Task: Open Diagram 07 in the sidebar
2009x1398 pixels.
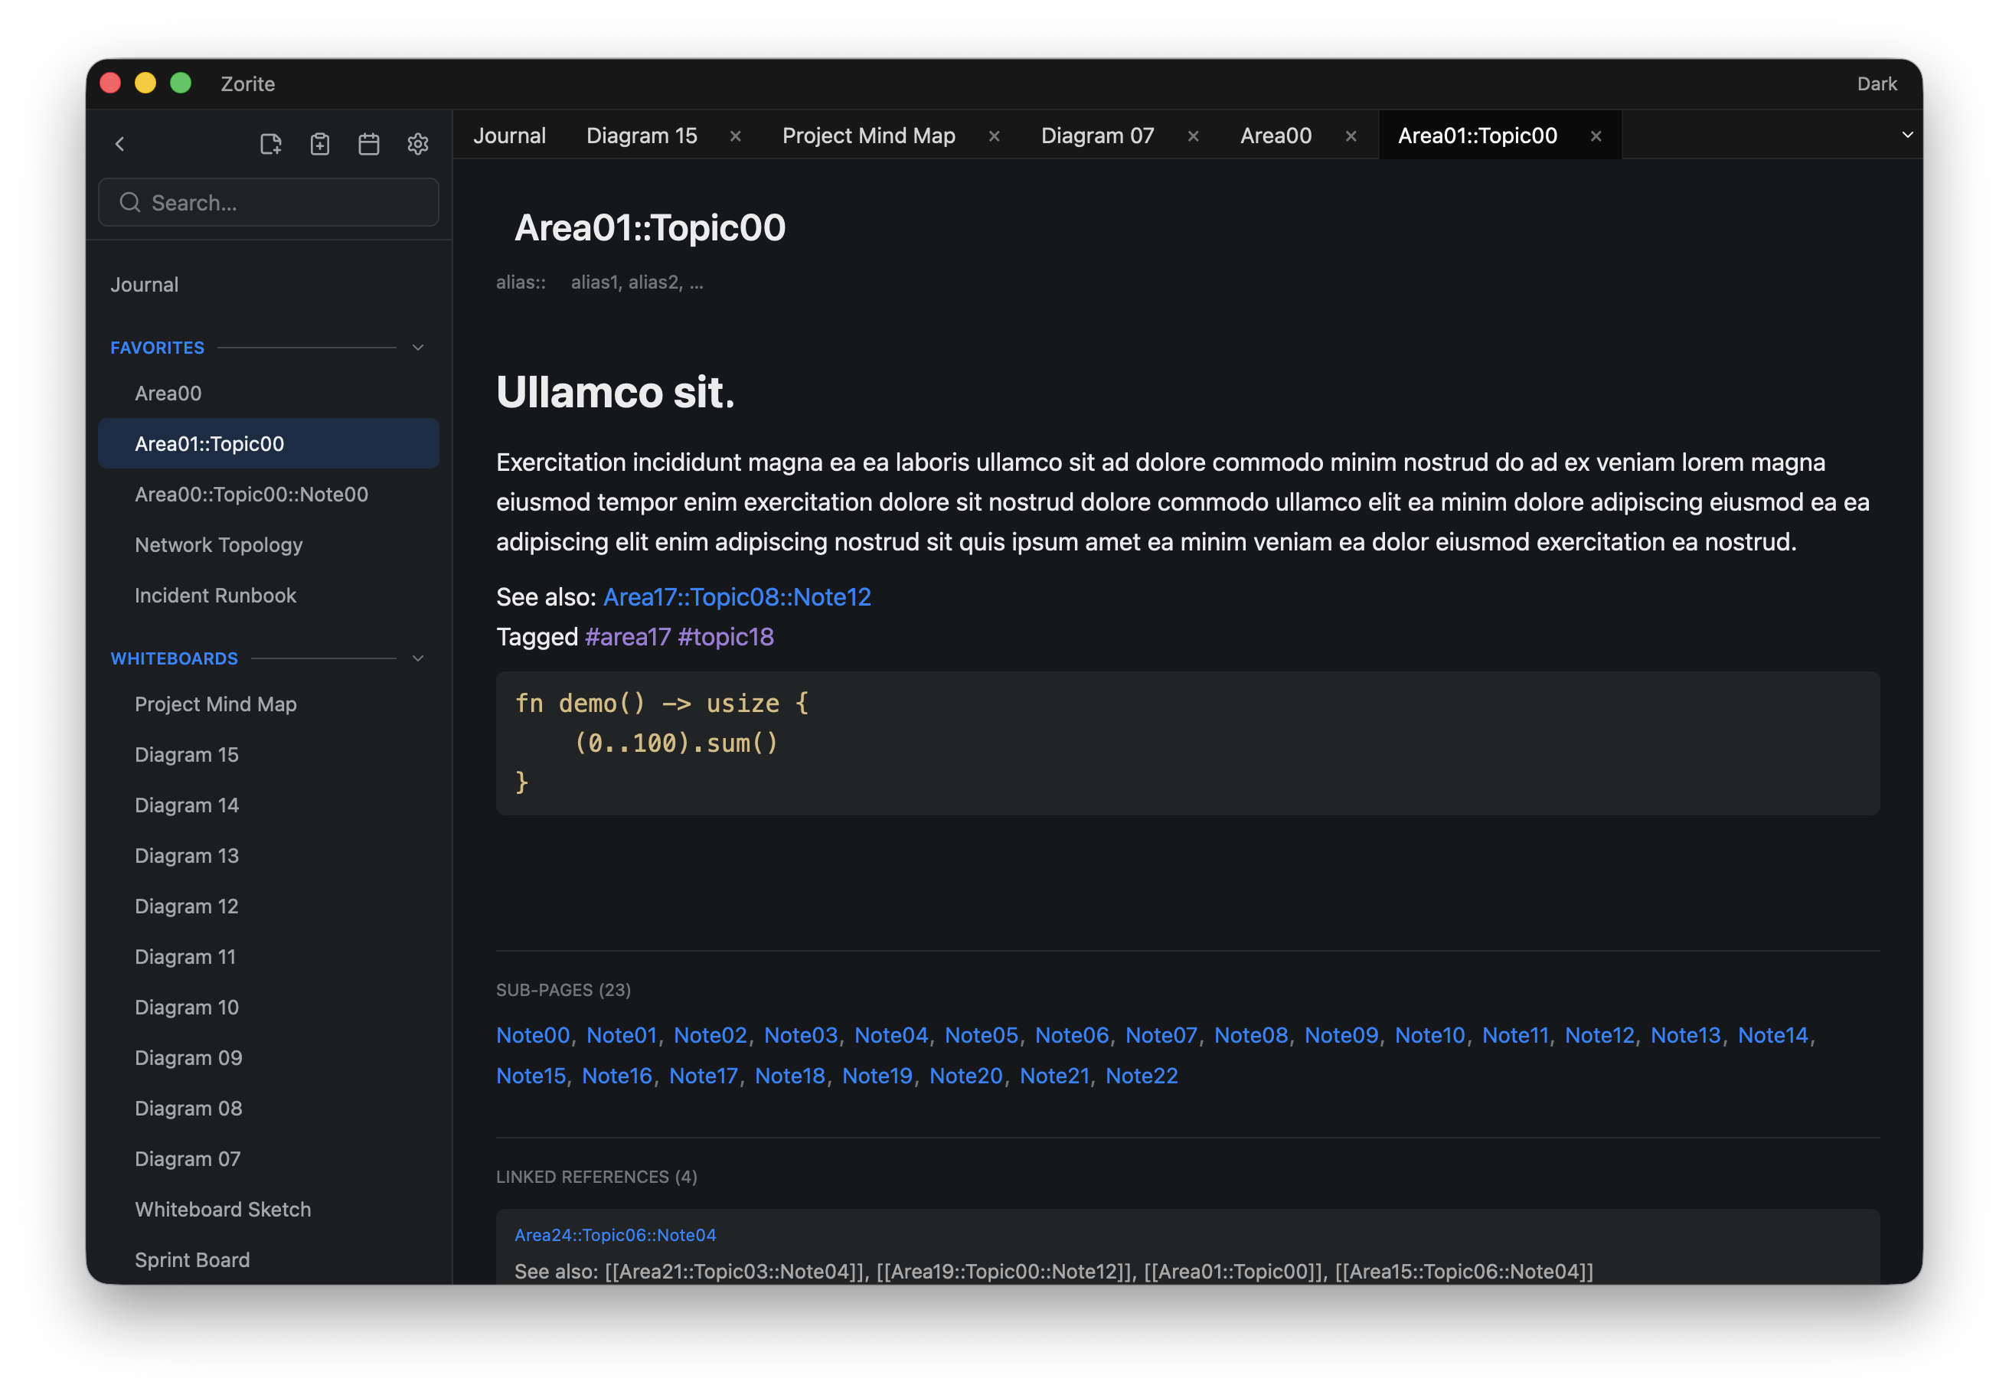Action: [x=269, y=1158]
